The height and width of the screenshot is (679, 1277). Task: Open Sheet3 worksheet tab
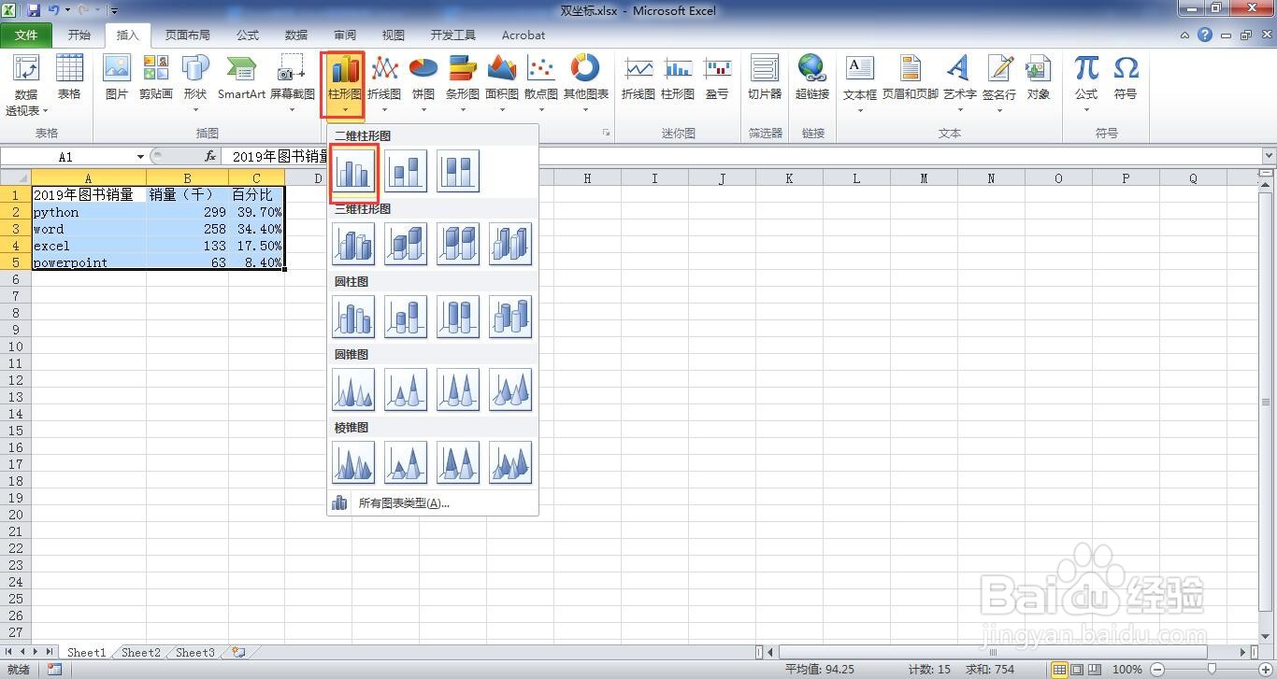[x=195, y=653]
